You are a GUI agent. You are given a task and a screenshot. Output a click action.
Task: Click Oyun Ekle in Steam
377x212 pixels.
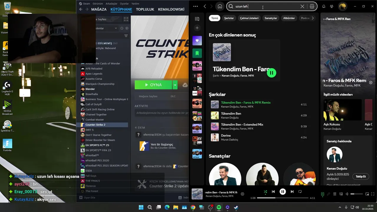tap(87, 198)
